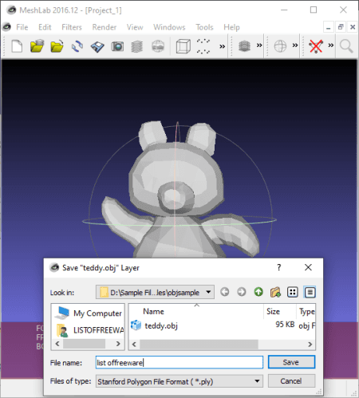359x398 pixels.
Task: Open the Help menu
Action: 231,27
